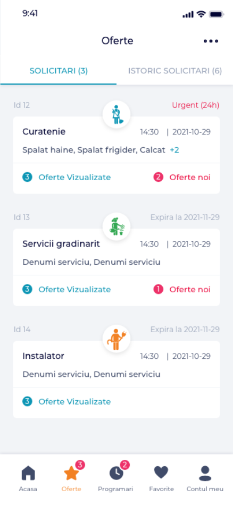Tap the orange installer plug icon
The height and width of the screenshot is (506, 233).
coord(117,339)
